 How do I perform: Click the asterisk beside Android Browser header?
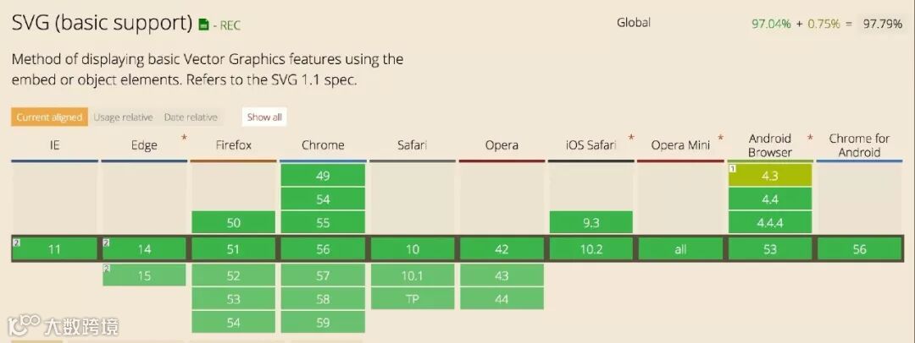(810, 138)
